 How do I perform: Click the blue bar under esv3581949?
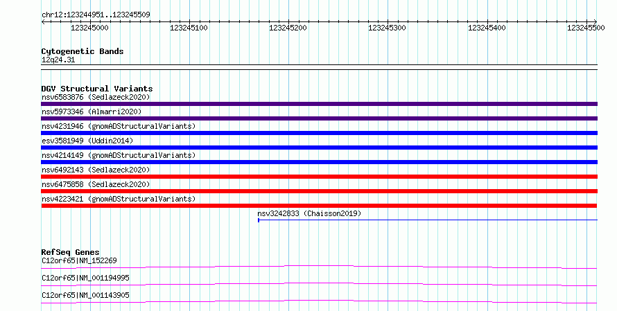tap(319, 148)
